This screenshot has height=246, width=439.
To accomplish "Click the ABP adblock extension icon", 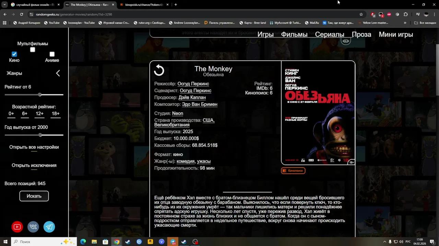I will pos(389,14).
